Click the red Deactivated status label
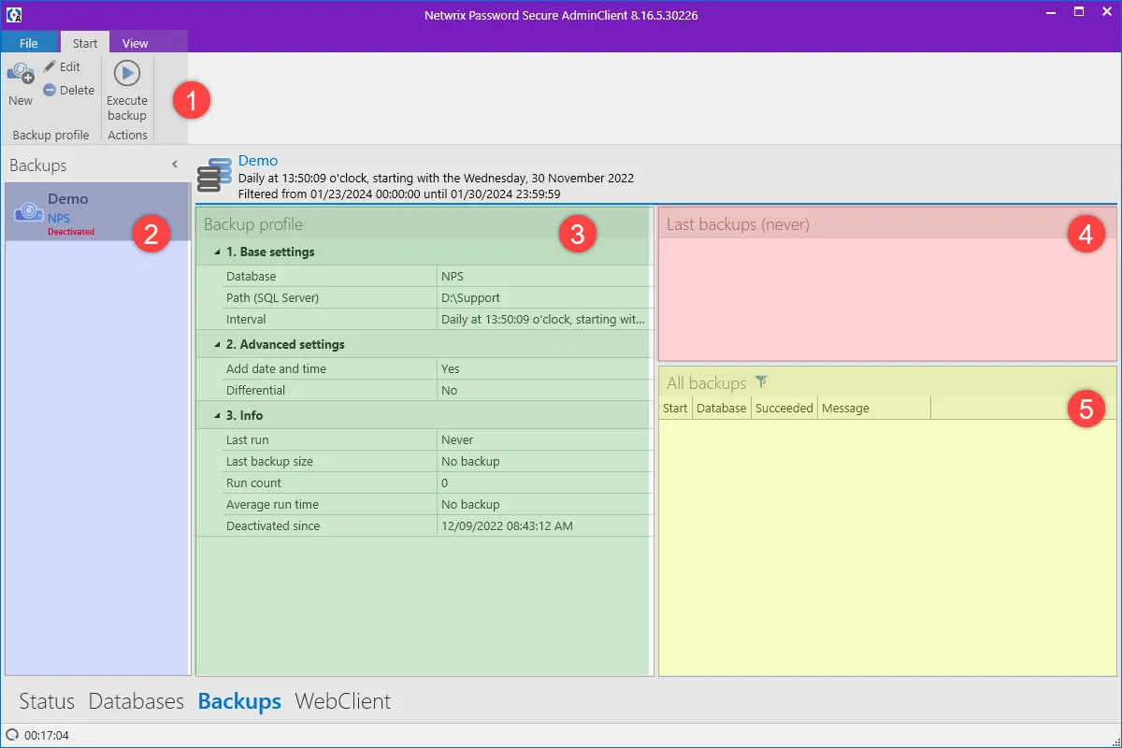The image size is (1122, 748). pyautogui.click(x=71, y=231)
